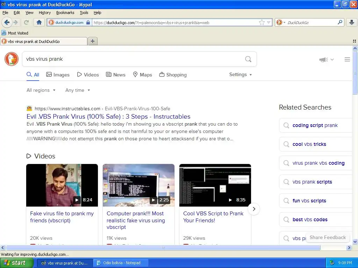
Task: Open the Tools menu
Action: click(x=84, y=13)
